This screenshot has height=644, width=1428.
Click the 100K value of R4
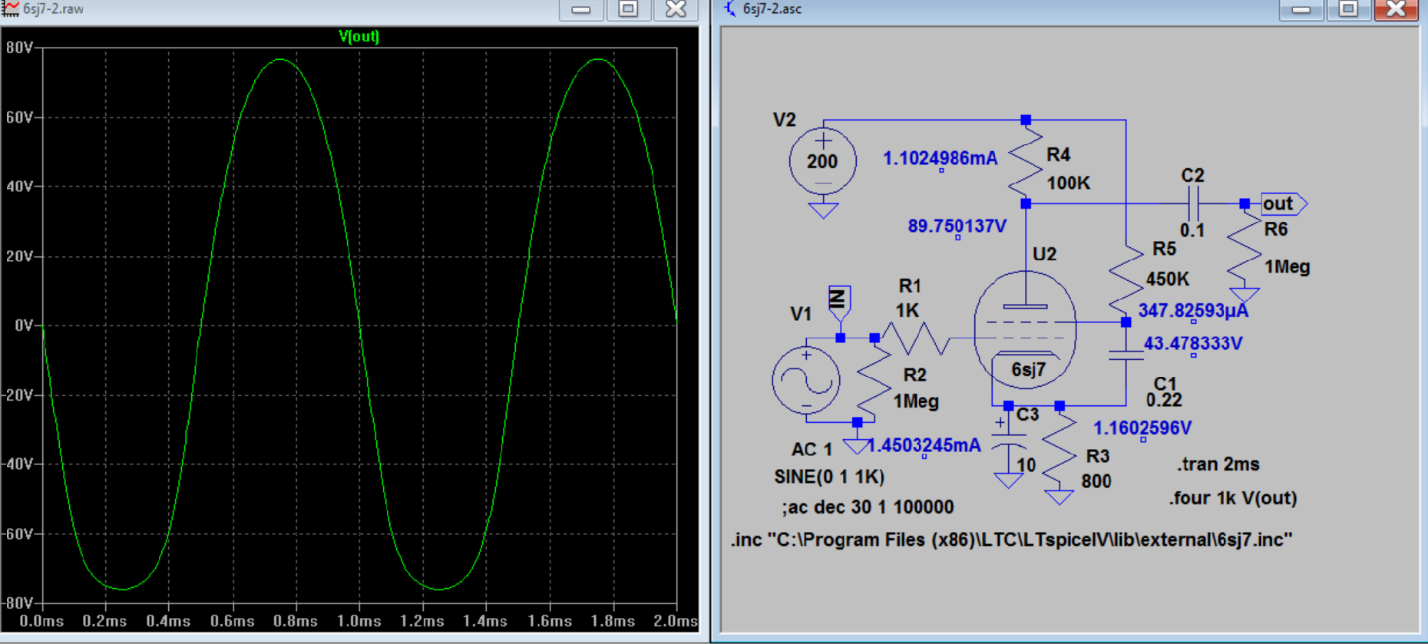pos(1069,183)
